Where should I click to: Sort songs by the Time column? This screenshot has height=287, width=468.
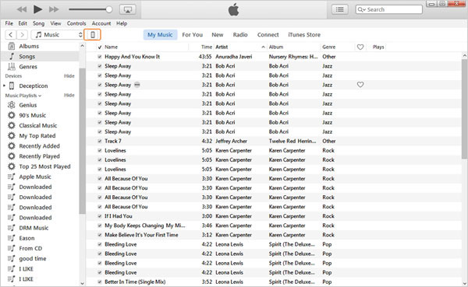coord(207,47)
